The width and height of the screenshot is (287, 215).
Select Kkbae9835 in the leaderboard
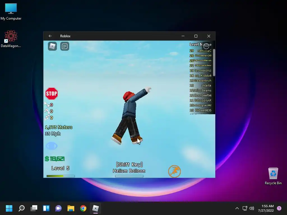pos(203,110)
